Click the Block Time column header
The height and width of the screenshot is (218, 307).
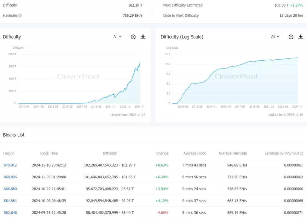49,153
